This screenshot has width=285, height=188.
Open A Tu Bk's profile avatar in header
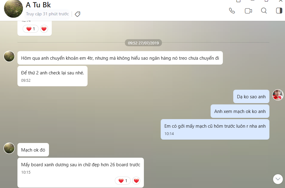[x=13, y=9]
